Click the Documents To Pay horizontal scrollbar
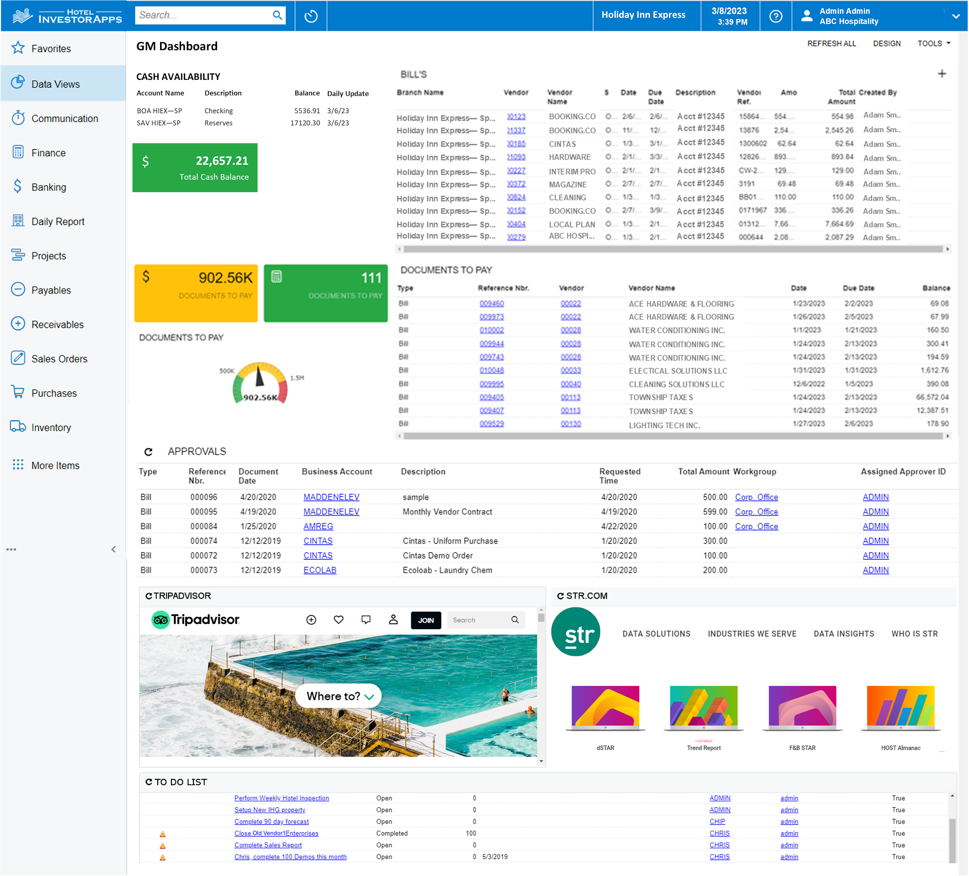 [x=673, y=436]
